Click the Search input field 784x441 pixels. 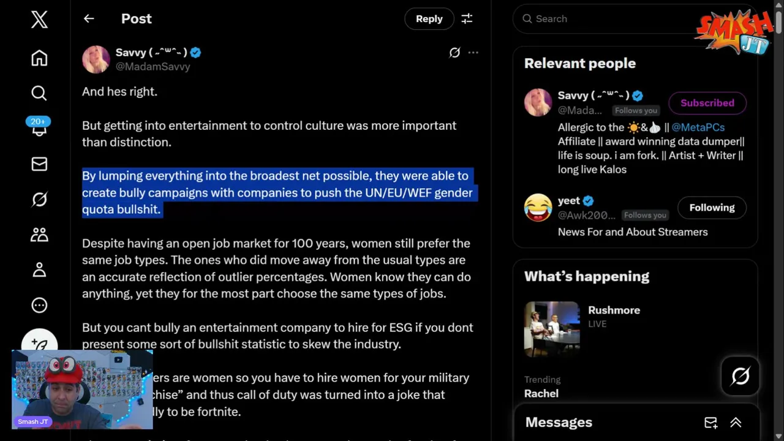click(x=612, y=19)
